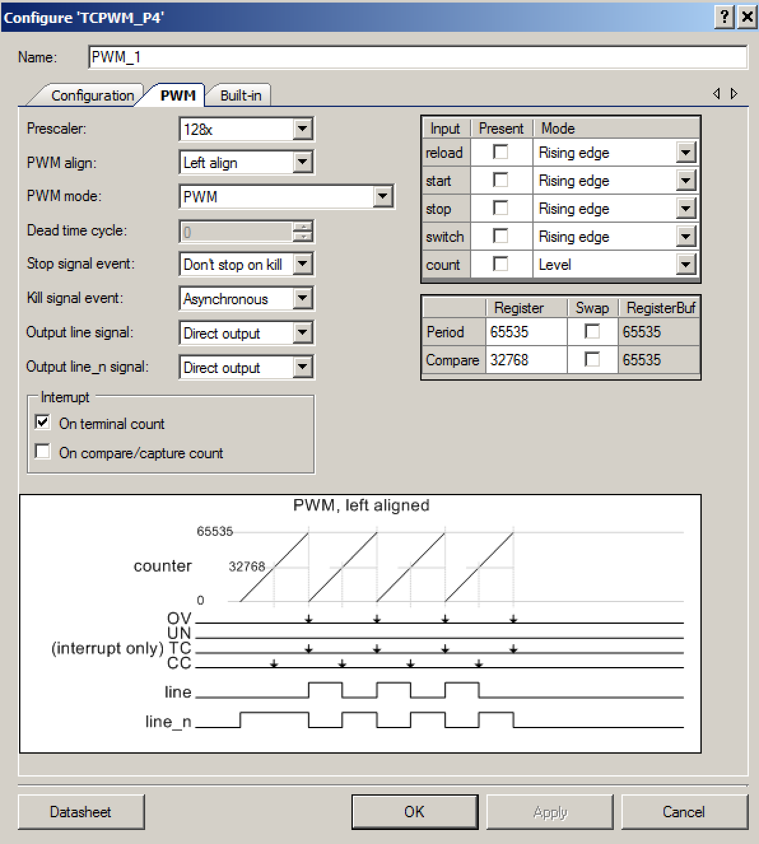Enable start input Present checkbox
The height and width of the screenshot is (844, 759).
(x=501, y=180)
